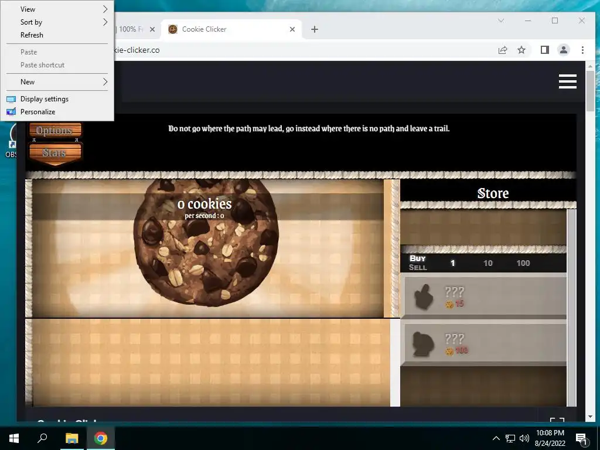Click Chrome icon in taskbar
The height and width of the screenshot is (450, 600).
pyautogui.click(x=101, y=438)
